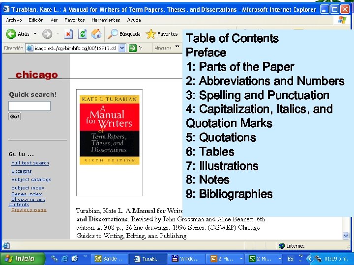Open the Atrás history dropdown arrow

point(35,34)
